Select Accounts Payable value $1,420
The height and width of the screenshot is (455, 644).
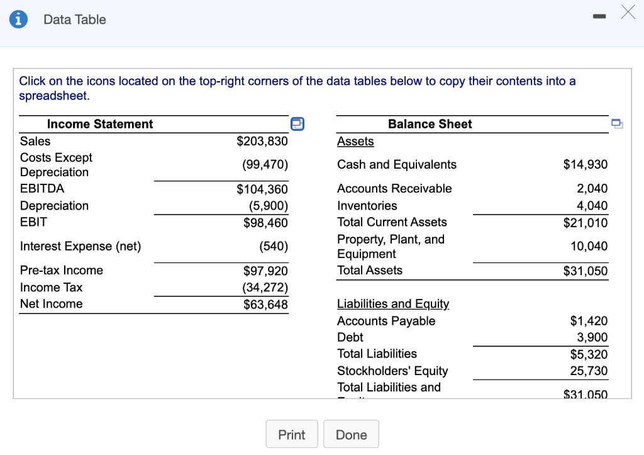pyautogui.click(x=589, y=320)
